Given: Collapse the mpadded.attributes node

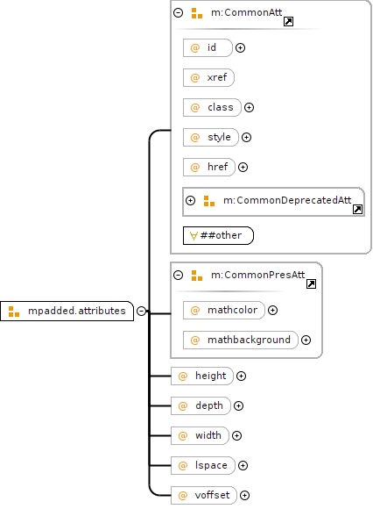Looking at the screenshot, I should [x=141, y=311].
